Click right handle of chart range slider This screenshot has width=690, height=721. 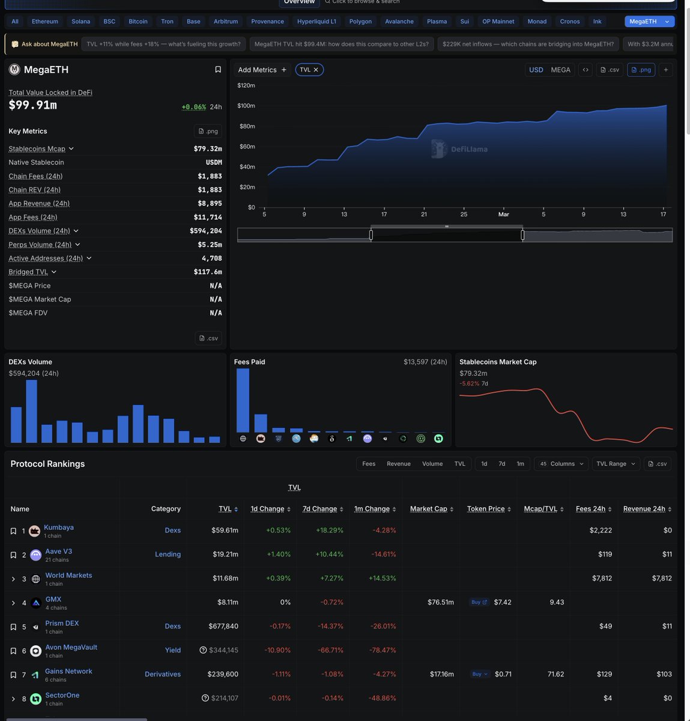pyautogui.click(x=522, y=236)
